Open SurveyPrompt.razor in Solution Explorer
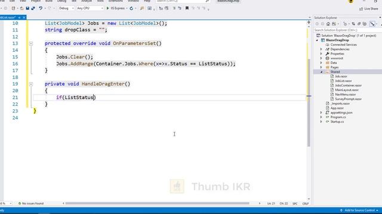 348,99
